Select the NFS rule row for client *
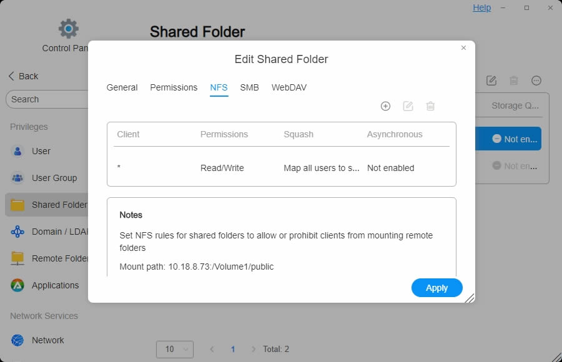This screenshot has height=362, width=562. pyautogui.click(x=281, y=168)
